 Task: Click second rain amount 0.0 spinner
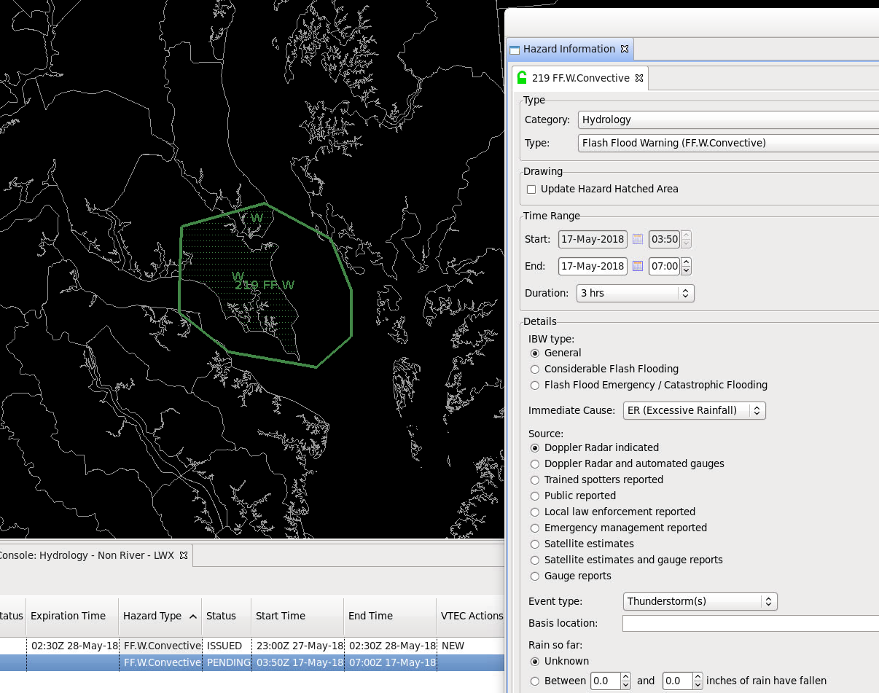[x=698, y=681]
